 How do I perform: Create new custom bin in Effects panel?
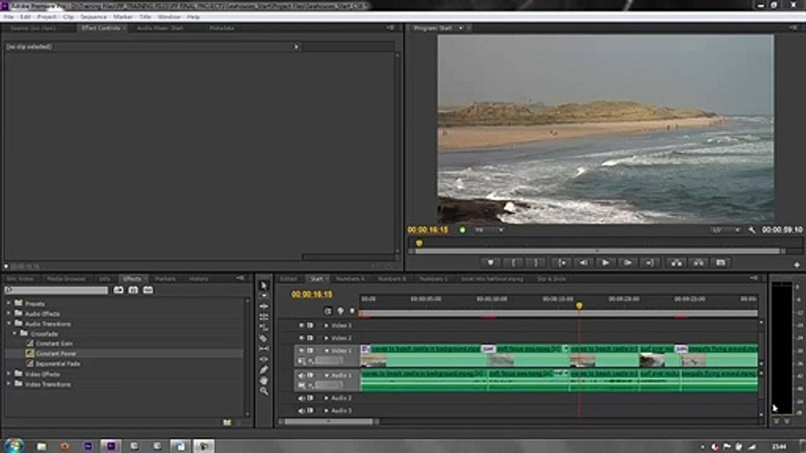[227, 422]
